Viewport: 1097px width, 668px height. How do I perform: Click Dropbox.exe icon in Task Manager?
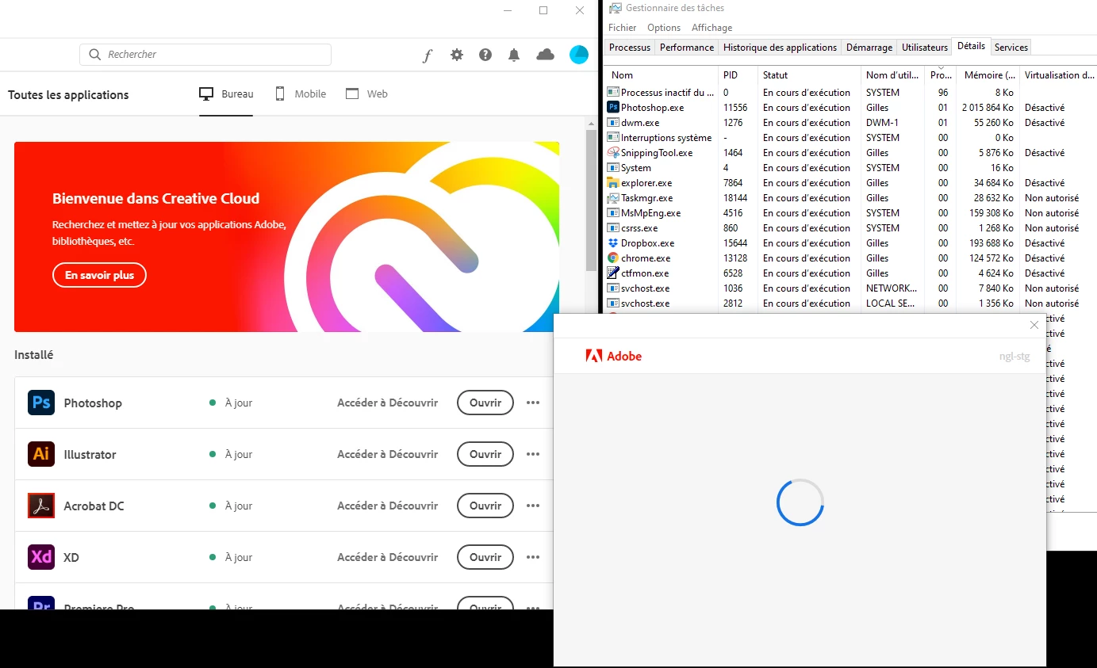point(612,242)
